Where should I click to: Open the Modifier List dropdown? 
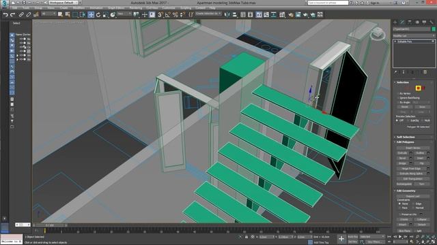tap(414, 35)
